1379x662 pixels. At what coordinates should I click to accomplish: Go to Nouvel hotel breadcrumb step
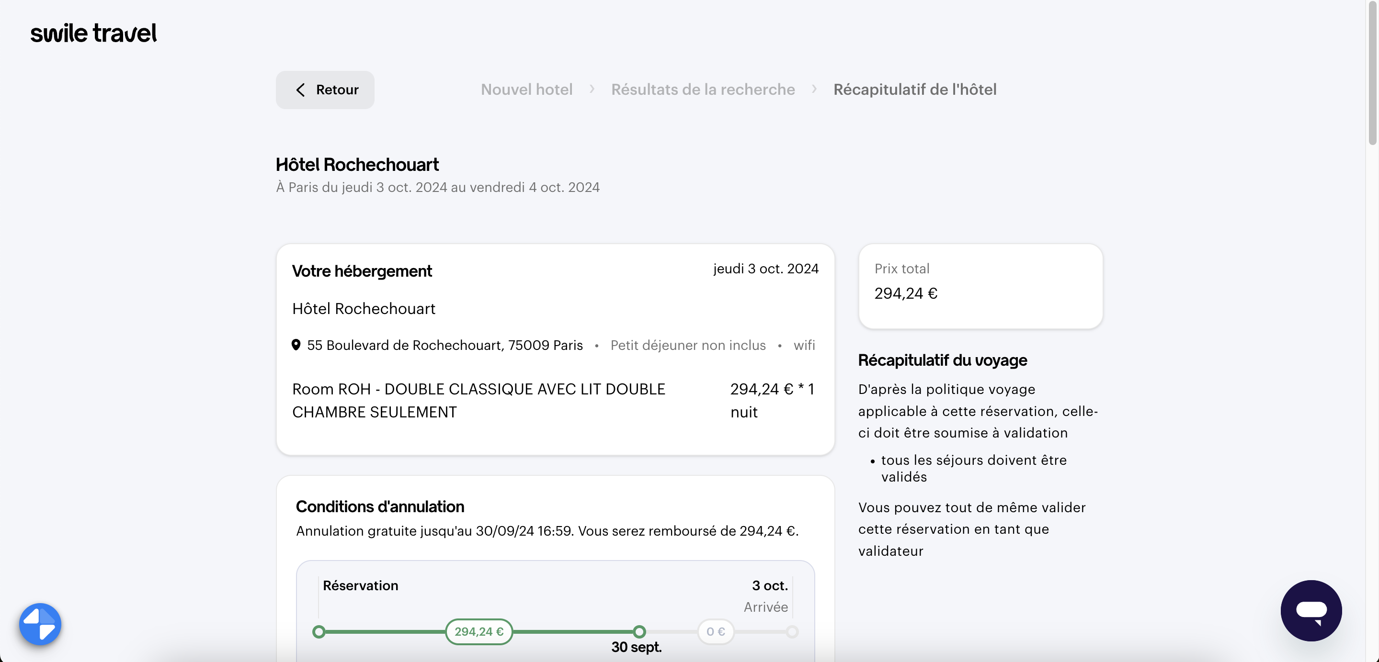(526, 90)
